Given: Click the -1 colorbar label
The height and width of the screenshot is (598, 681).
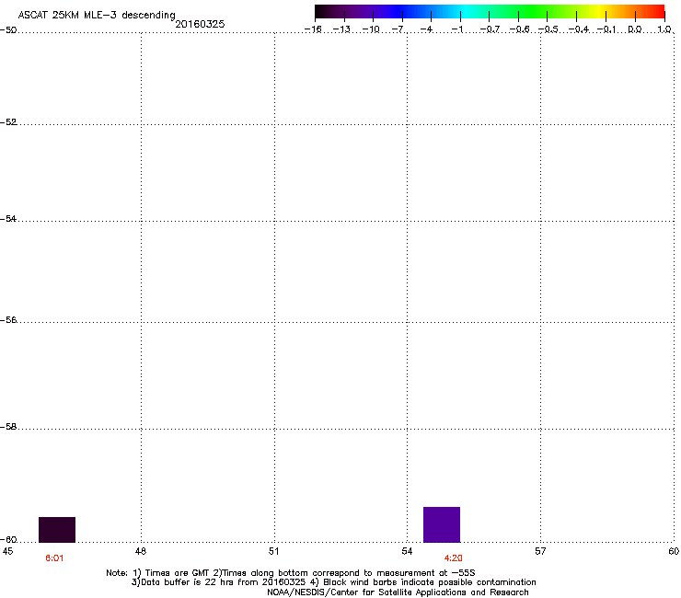Looking at the screenshot, I should point(456,29).
